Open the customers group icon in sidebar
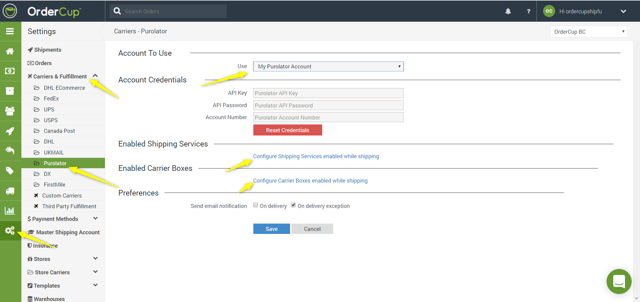Screen dimensions: 640x302 pyautogui.click(x=10, y=111)
